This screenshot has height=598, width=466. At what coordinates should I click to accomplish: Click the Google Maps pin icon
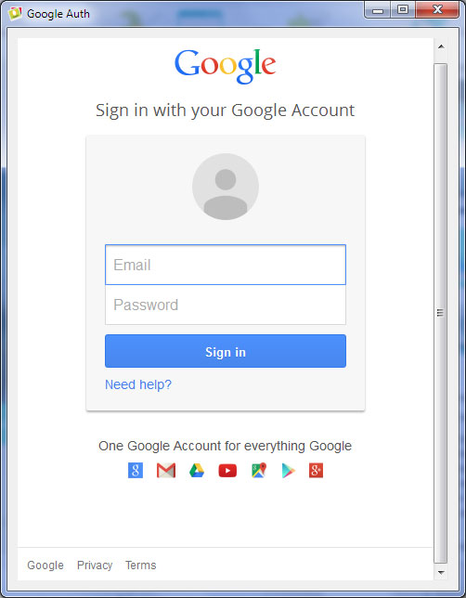point(259,470)
